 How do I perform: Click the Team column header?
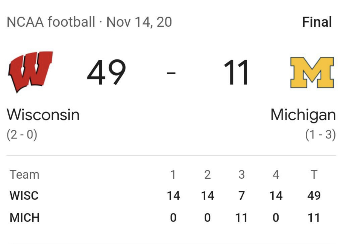[24, 175]
